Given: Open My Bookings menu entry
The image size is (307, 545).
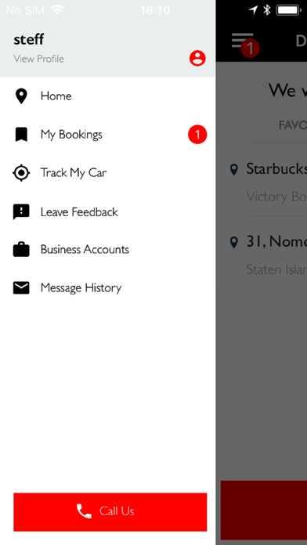Looking at the screenshot, I should click(107, 135).
